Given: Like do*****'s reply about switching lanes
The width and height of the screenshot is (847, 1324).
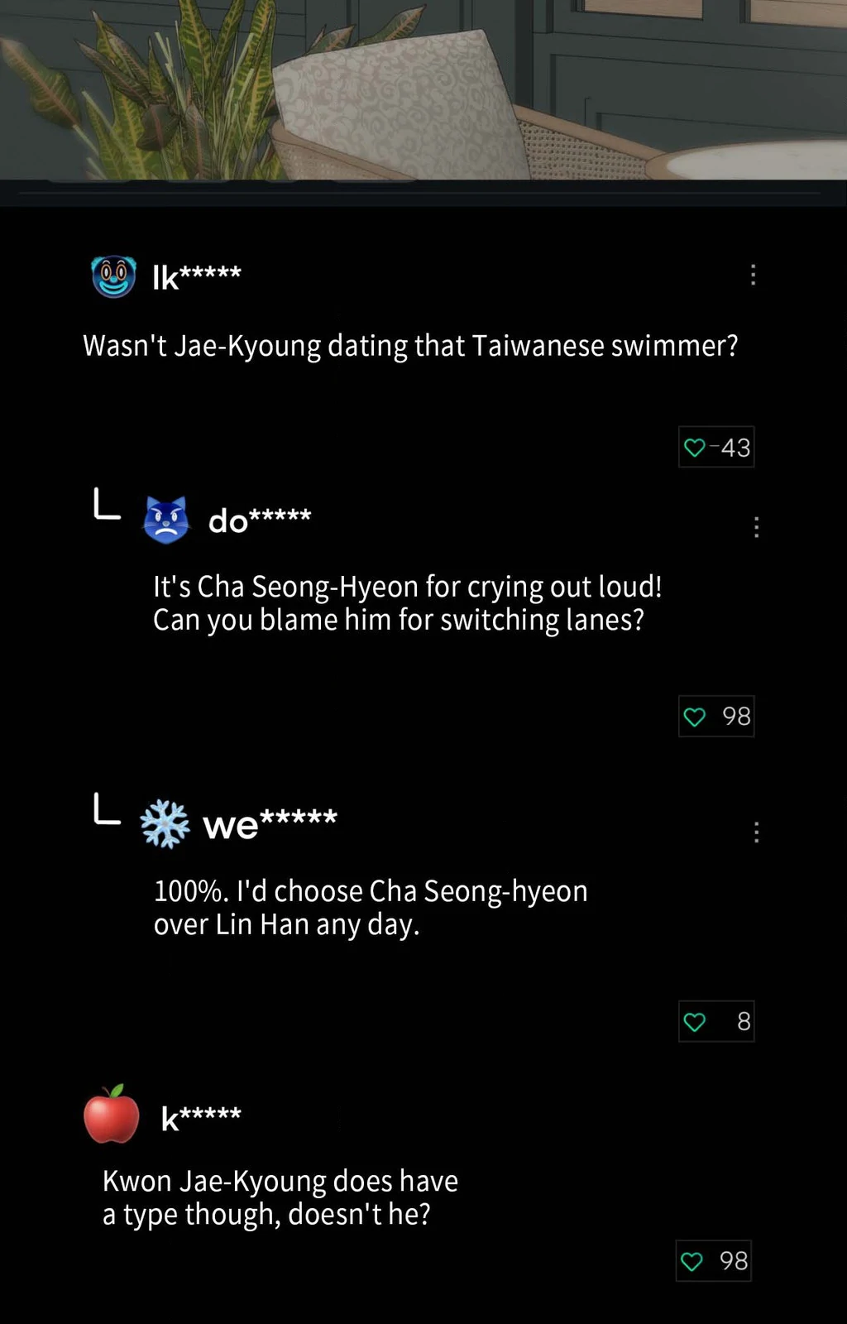Looking at the screenshot, I should pos(715,716).
